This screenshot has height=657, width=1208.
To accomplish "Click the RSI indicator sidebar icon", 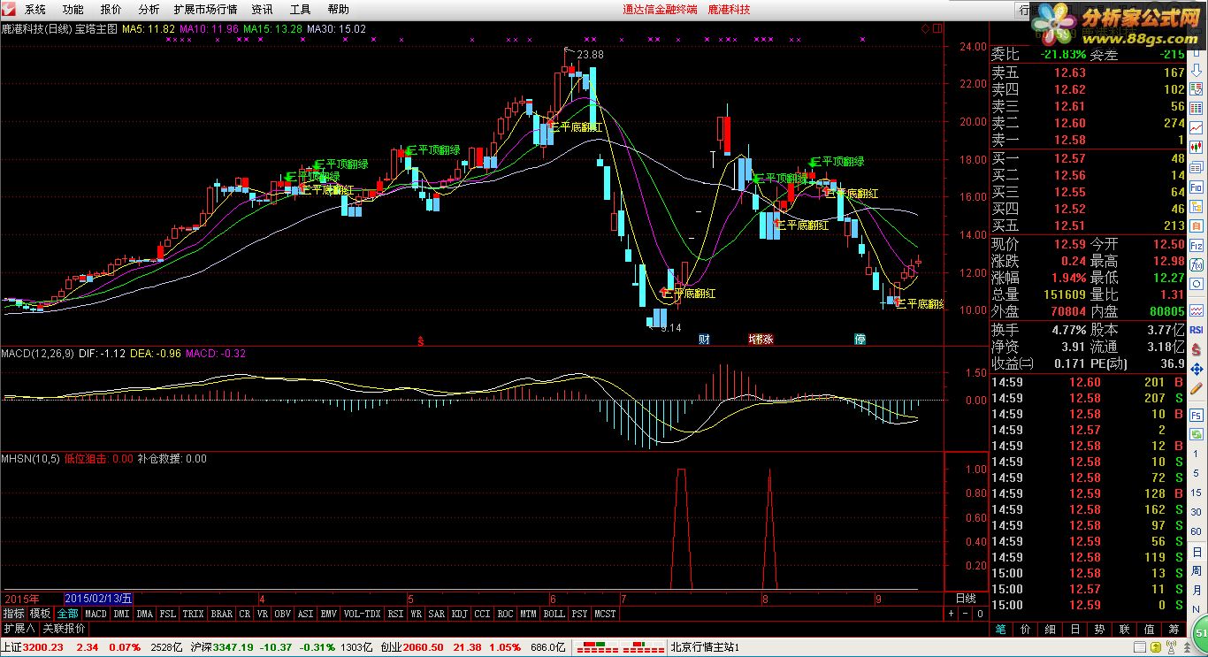I will tap(1197, 329).
